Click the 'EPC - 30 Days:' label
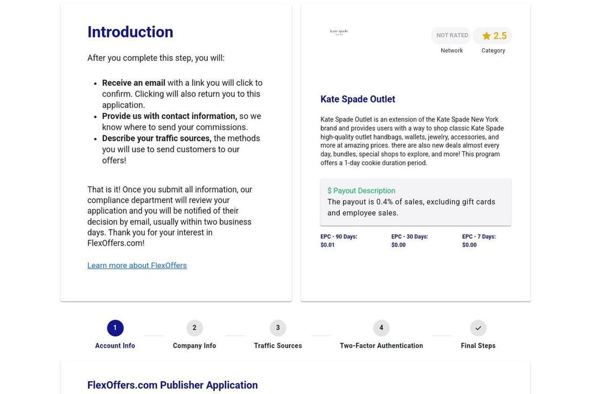Image resolution: width=591 pixels, height=394 pixels. [410, 237]
